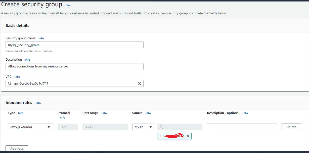309x153 pixels.
Task: Click the VPC search magnifier icon
Action: click(x=10, y=84)
